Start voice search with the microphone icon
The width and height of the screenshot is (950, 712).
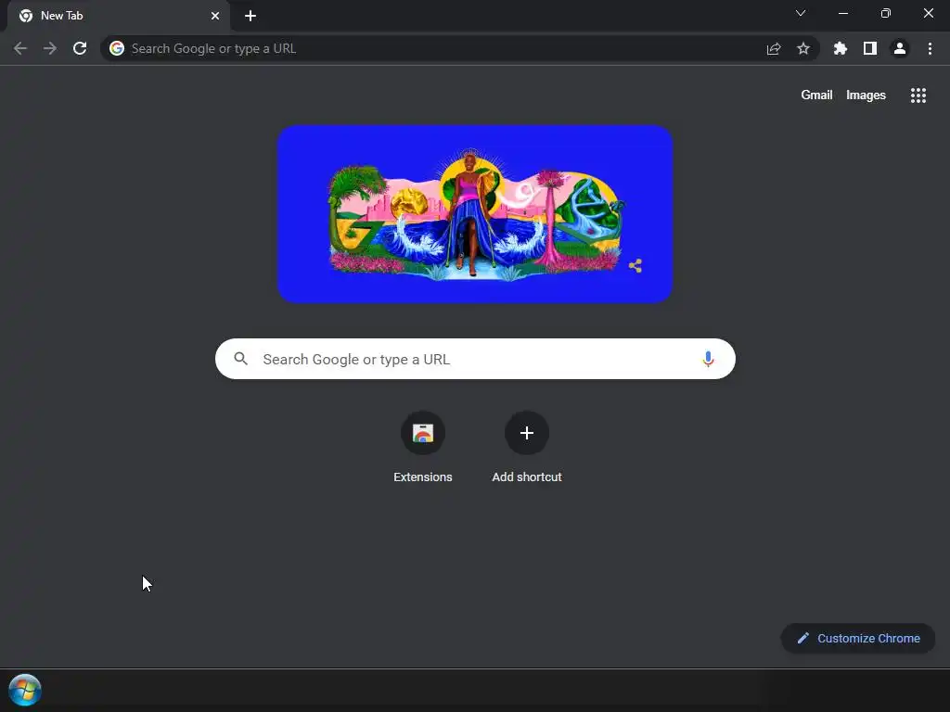[708, 359]
